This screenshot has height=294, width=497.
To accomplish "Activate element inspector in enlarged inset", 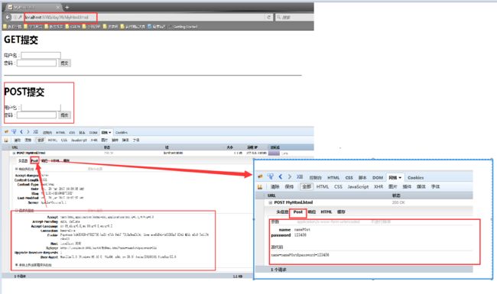I will [271, 176].
